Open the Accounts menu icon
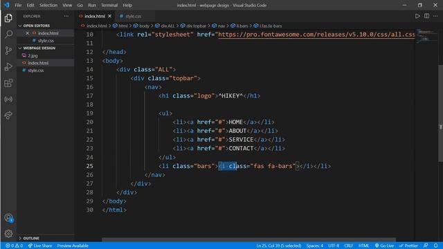The image size is (443, 249). tap(8, 218)
